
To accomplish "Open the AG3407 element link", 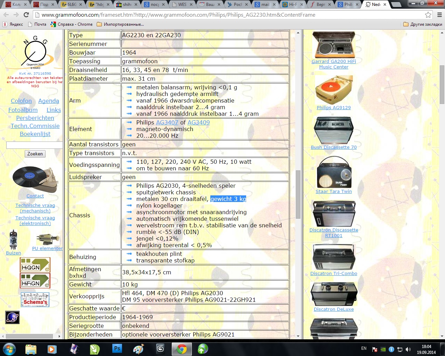I will (167, 122).
